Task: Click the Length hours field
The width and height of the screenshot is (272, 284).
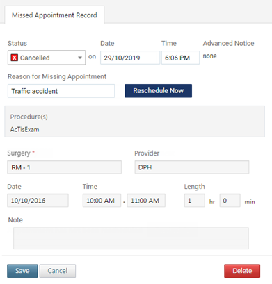Action: coord(195,201)
